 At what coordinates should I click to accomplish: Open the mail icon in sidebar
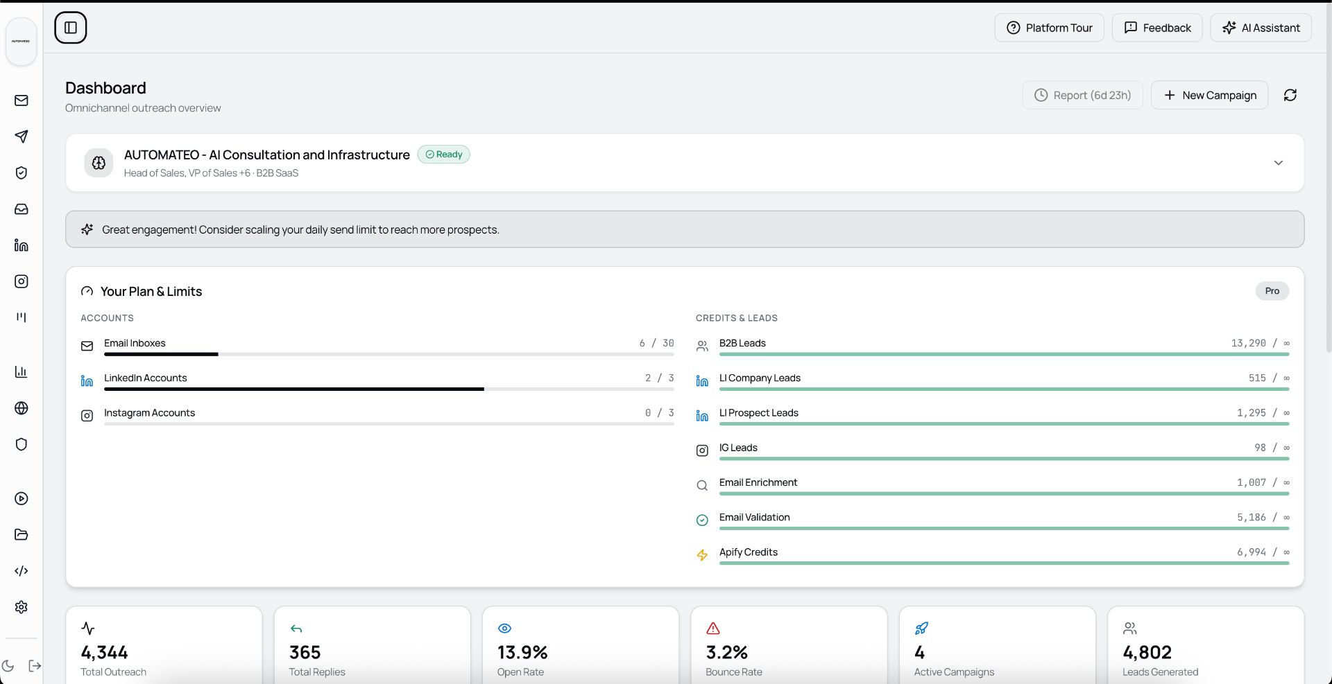(x=22, y=100)
